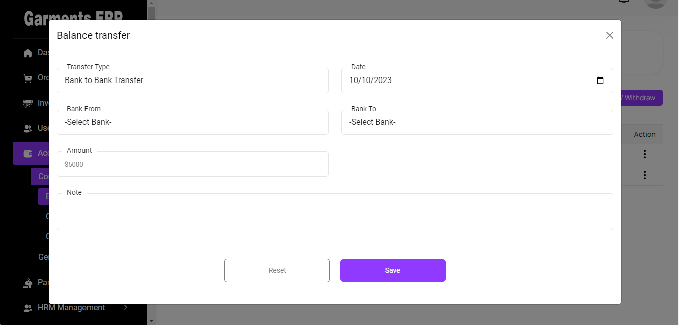Open second row's three-dot action menu

pos(644,175)
